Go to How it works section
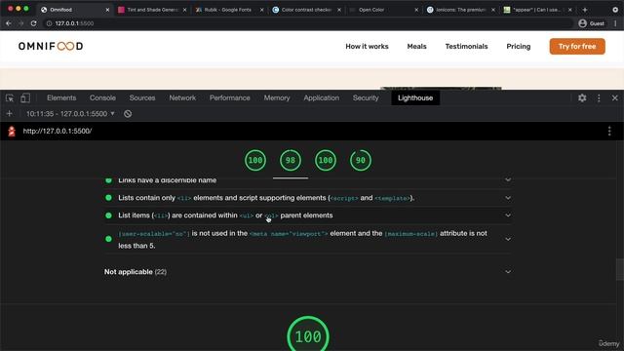Screen dimensions: 624x351 tap(367, 46)
